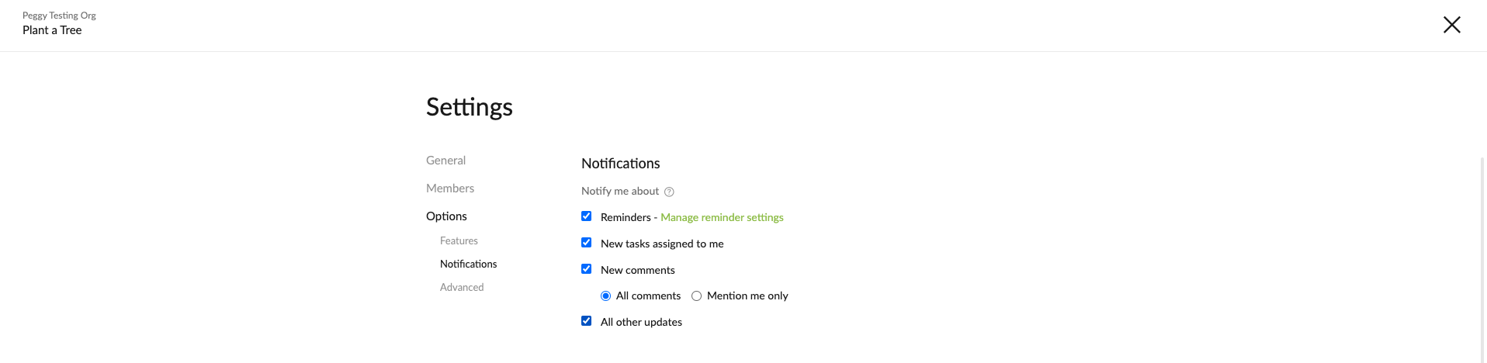
Task: Open the Features sub-section
Action: [459, 241]
